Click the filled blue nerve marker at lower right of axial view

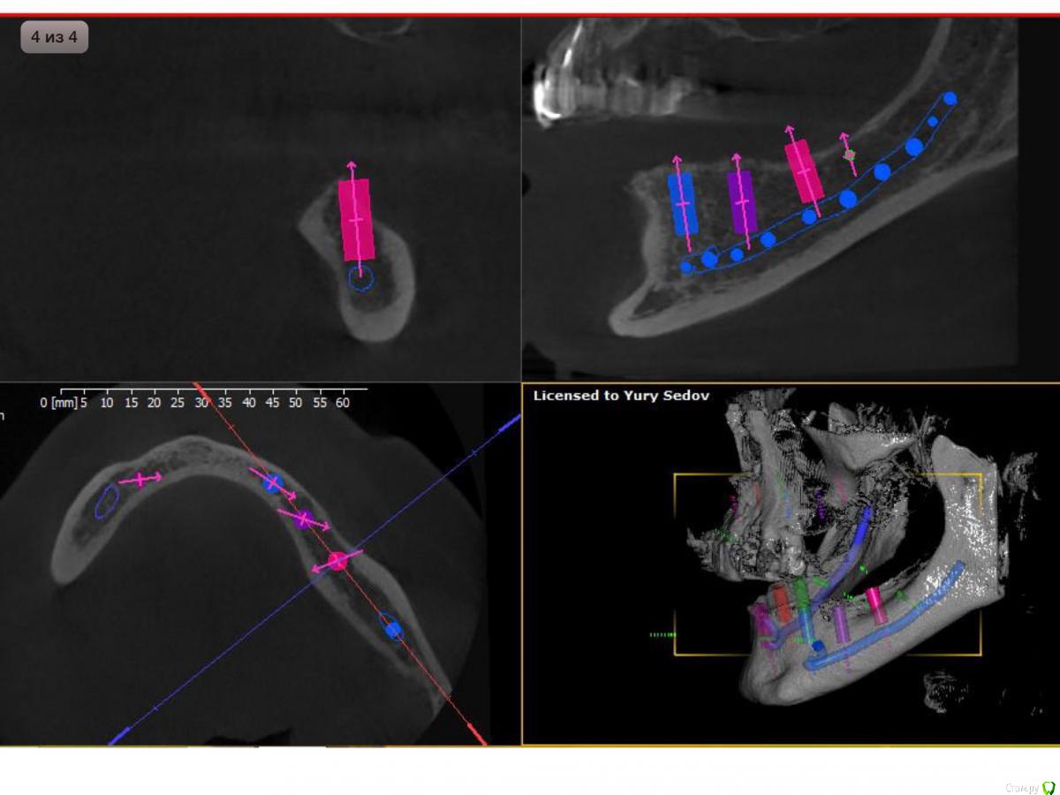[394, 629]
